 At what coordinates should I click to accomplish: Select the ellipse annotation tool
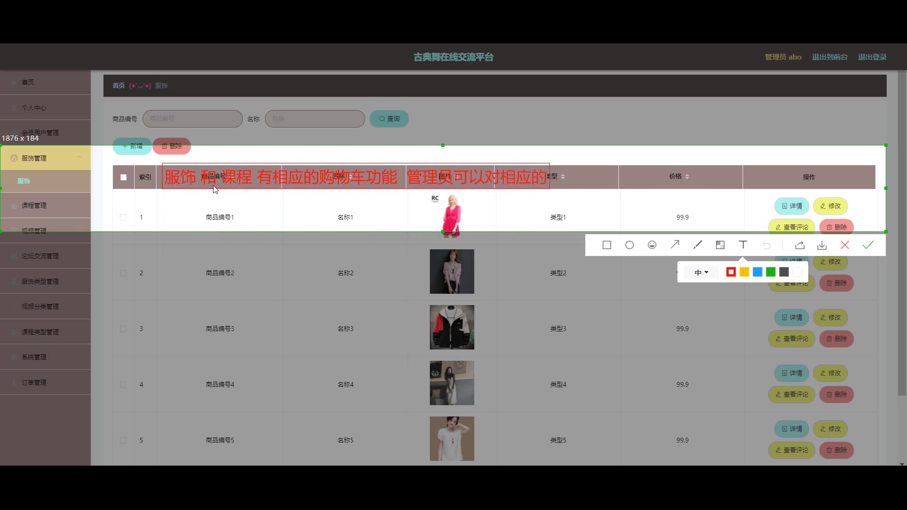click(630, 245)
